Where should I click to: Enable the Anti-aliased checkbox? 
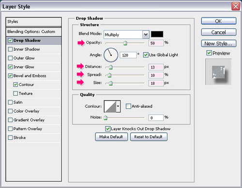pyautogui.click(x=128, y=106)
